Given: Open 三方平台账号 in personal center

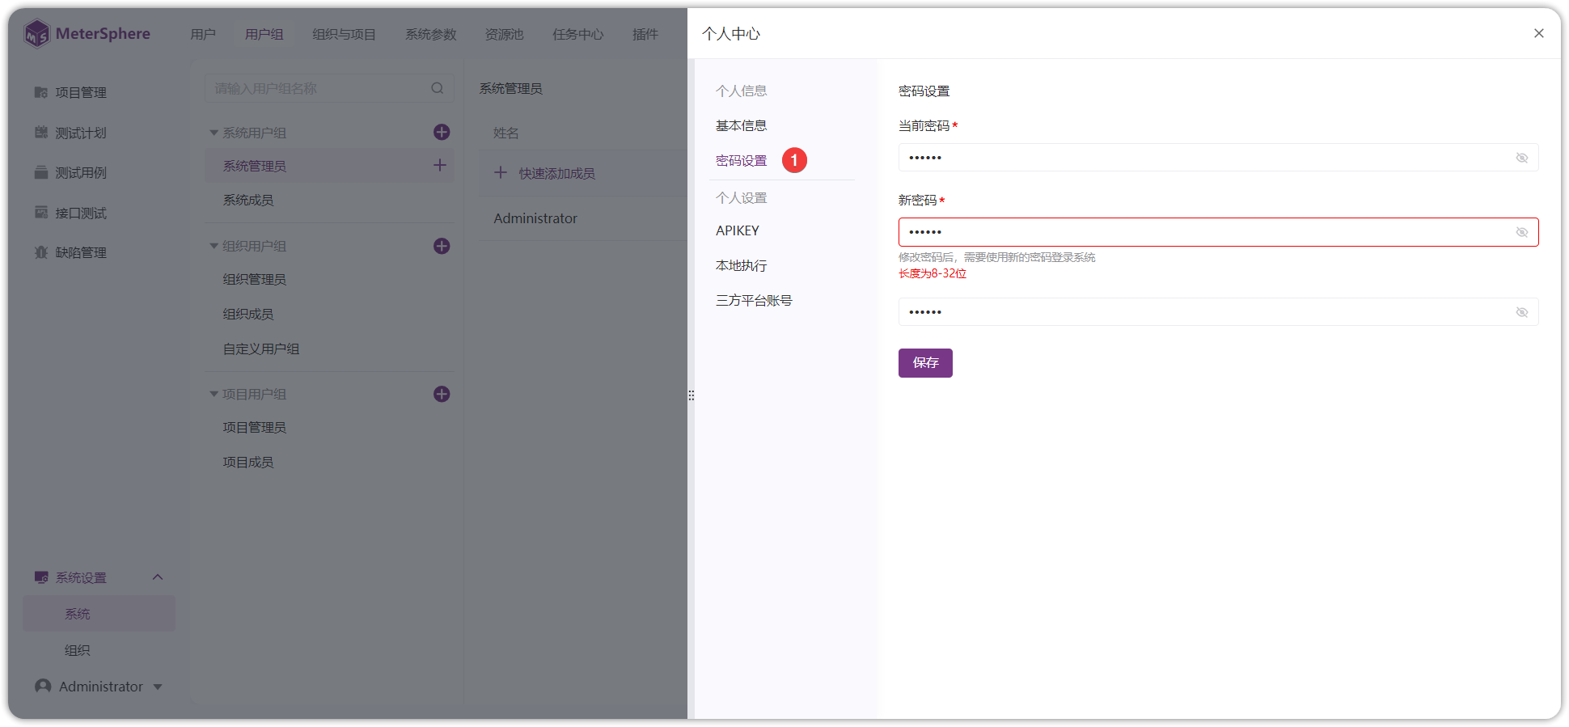Looking at the screenshot, I should click(754, 300).
